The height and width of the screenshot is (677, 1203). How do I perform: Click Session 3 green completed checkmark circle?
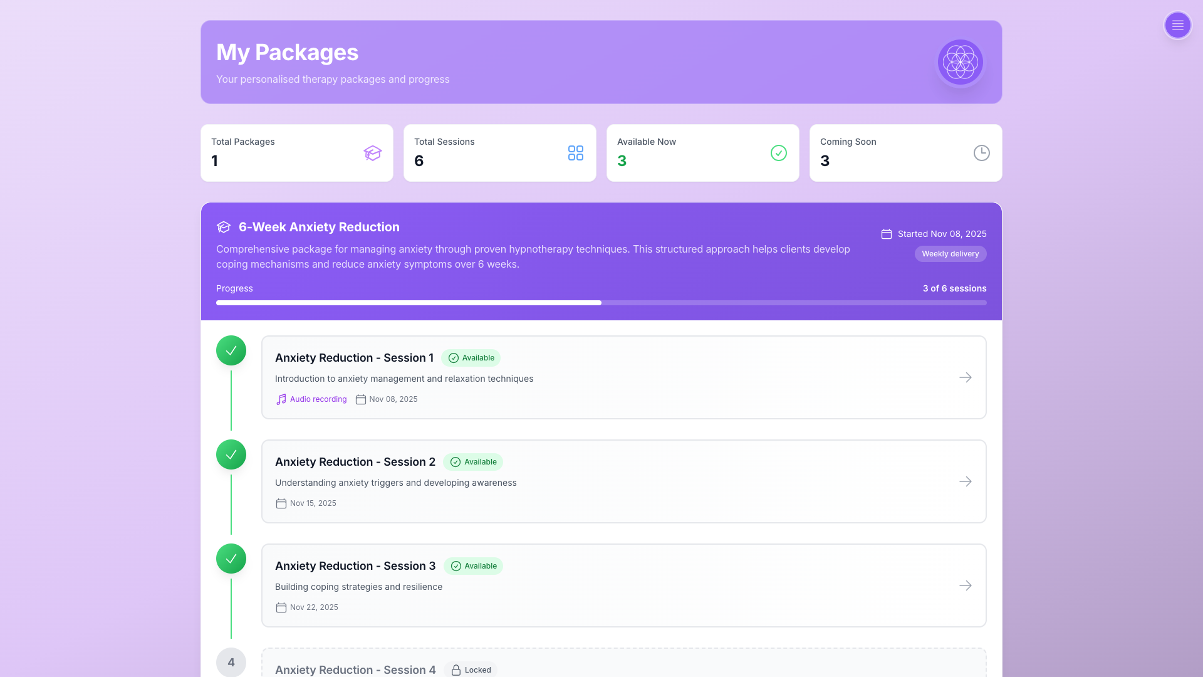point(231,559)
